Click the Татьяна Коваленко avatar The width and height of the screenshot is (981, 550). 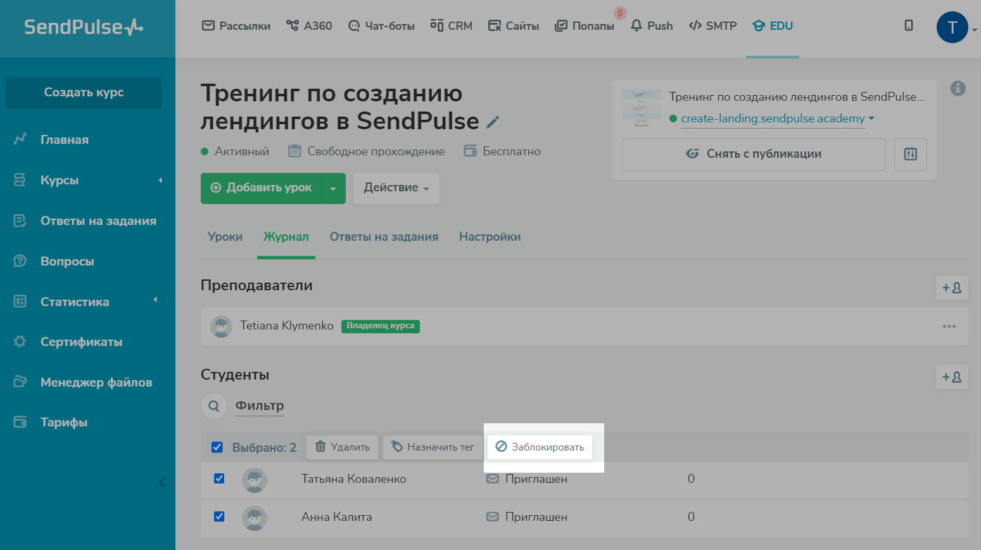255,481
